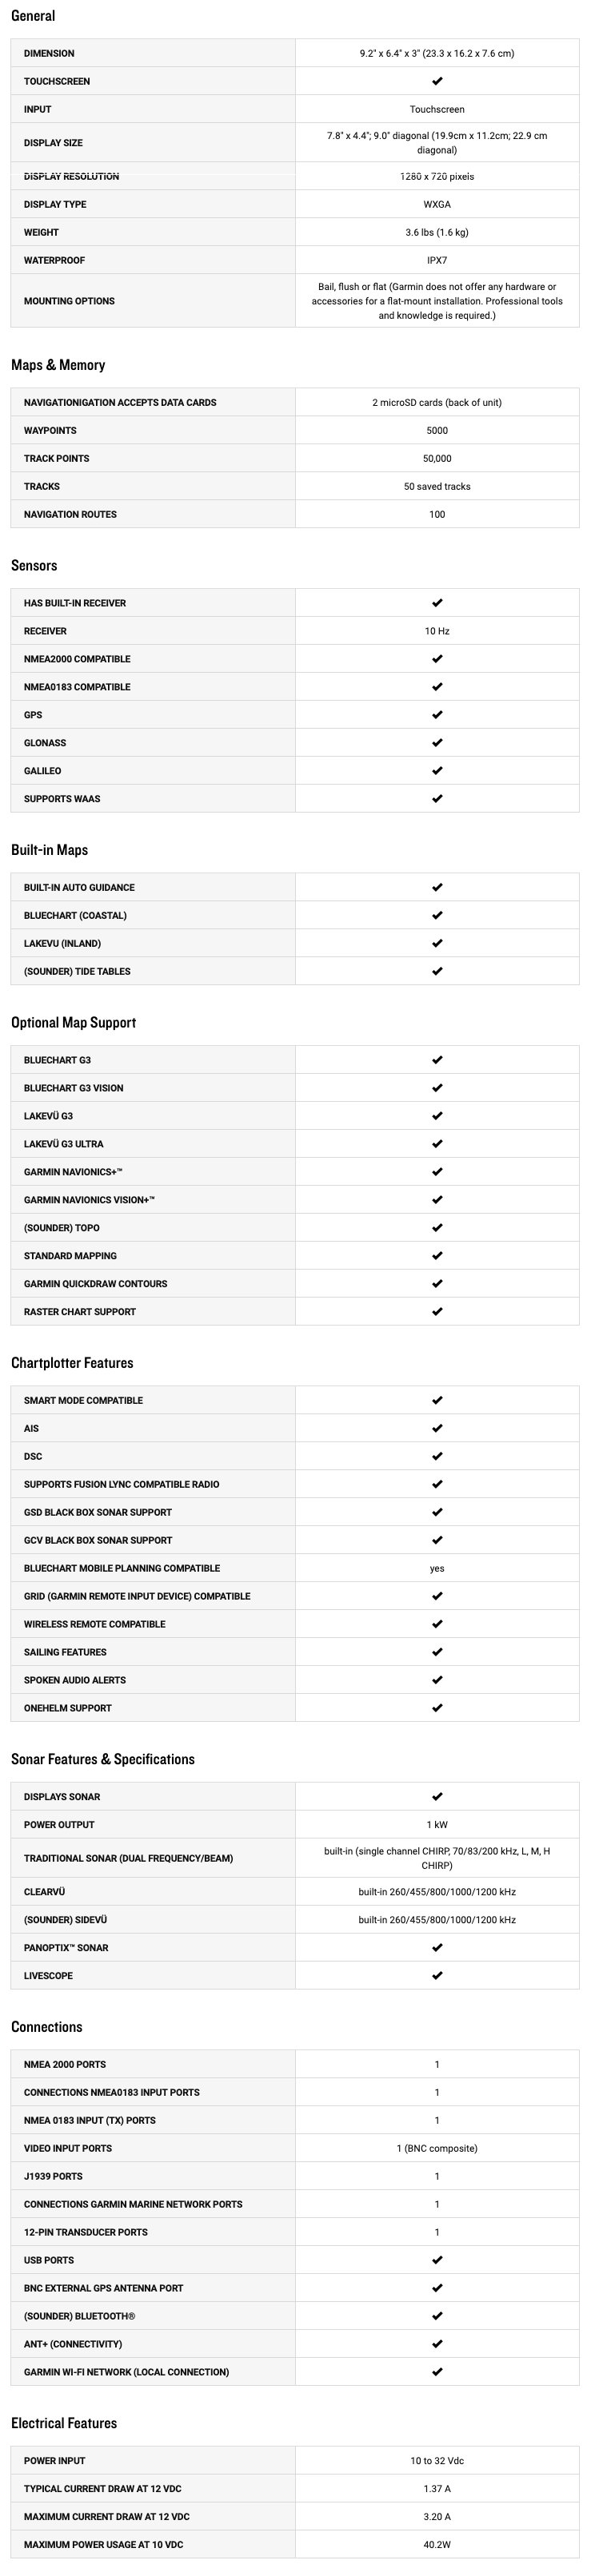Click the USB Ports checkmark

click(x=437, y=2260)
